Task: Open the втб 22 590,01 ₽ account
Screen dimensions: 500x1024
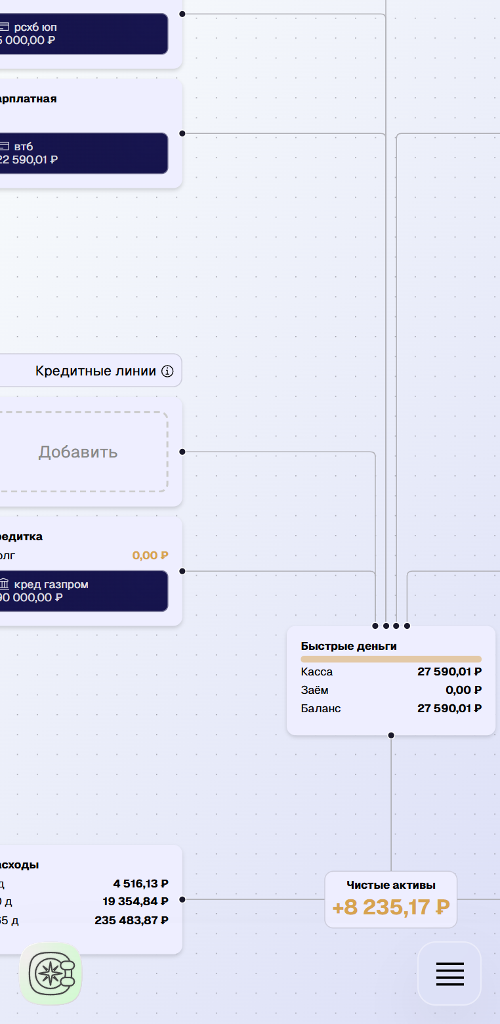Action: (82, 154)
